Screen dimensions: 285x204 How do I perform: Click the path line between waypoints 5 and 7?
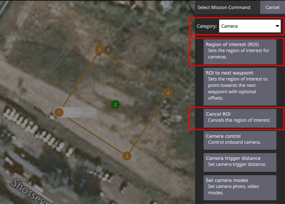[x=79, y=80]
